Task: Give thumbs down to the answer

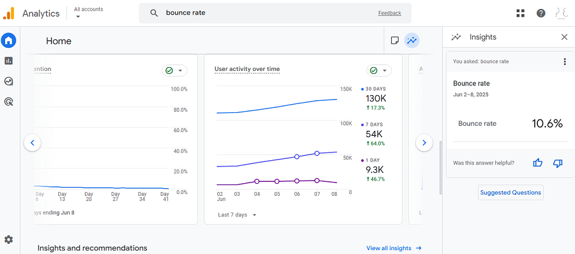Action: (x=557, y=163)
